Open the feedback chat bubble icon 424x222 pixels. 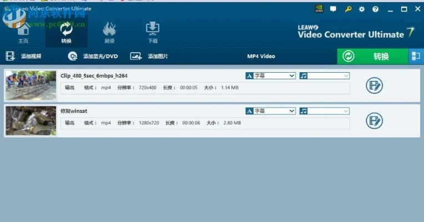coord(334,9)
